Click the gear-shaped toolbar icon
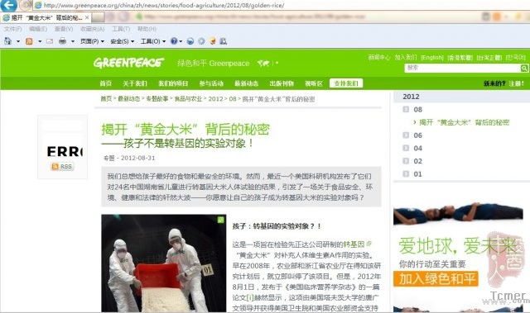 (201, 41)
